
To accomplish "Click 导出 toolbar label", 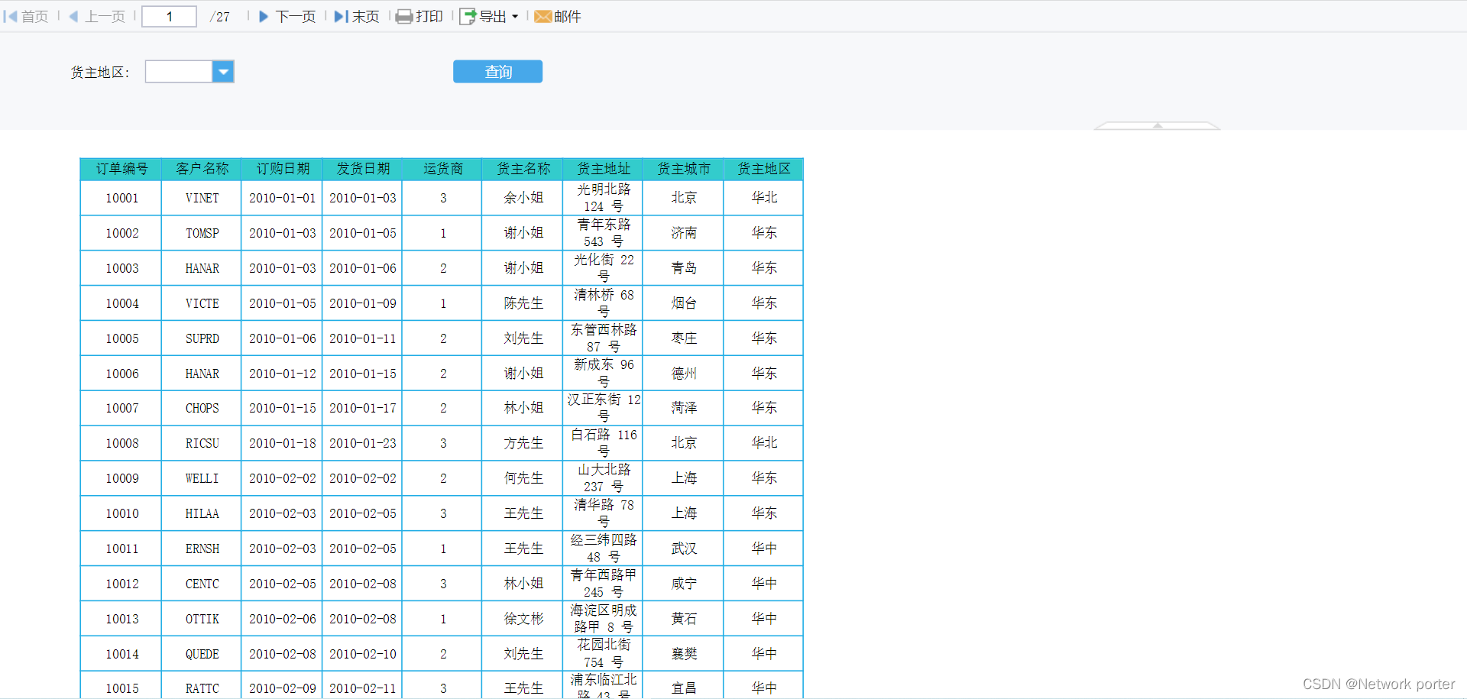I will click(493, 17).
